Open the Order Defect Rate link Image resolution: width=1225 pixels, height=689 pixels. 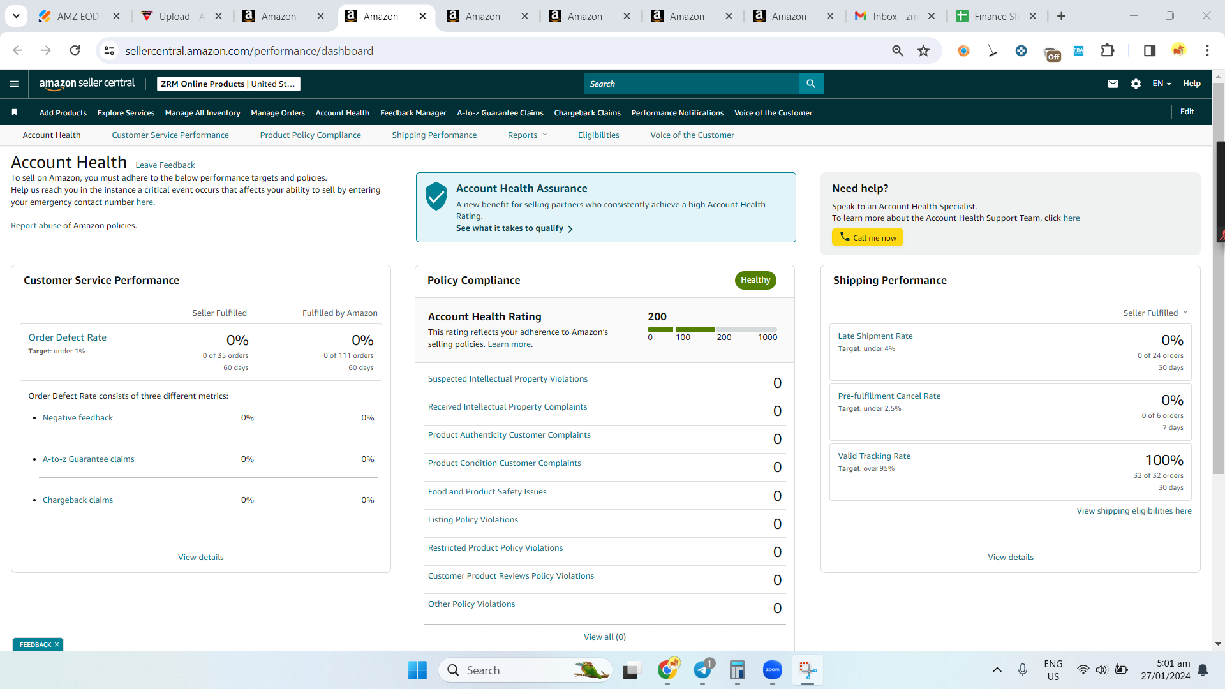pos(67,337)
